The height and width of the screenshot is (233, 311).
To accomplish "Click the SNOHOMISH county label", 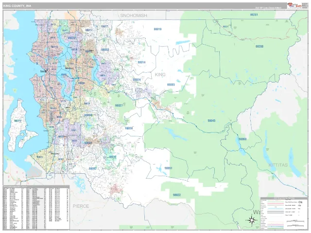I will [134, 16].
